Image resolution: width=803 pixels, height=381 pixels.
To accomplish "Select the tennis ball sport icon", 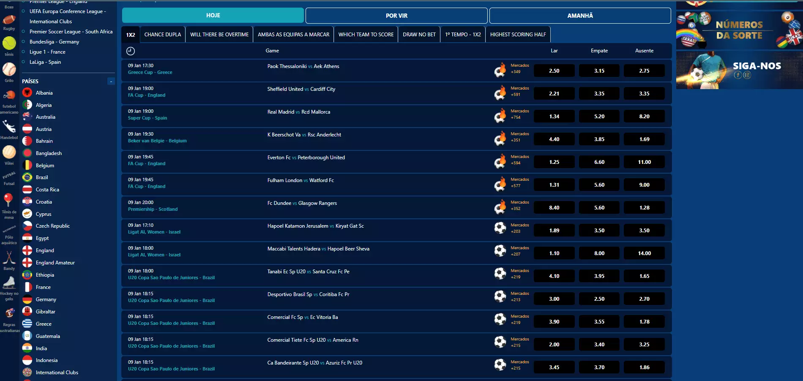I will point(9,43).
